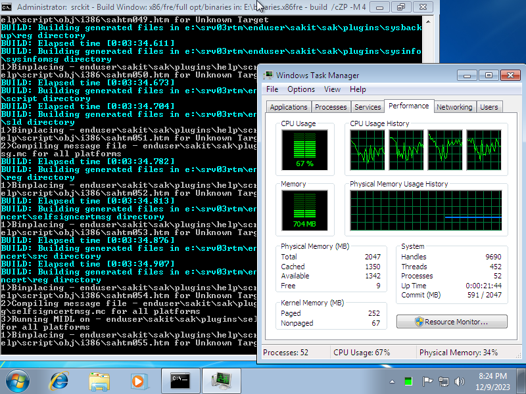The image size is (526, 394).
Task: Click the fourth CPU Usage History graph
Action: pyautogui.click(x=484, y=150)
